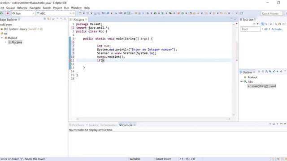Click the New Task icon in Task List
The image size is (287, 161).
(x=254, y=24)
